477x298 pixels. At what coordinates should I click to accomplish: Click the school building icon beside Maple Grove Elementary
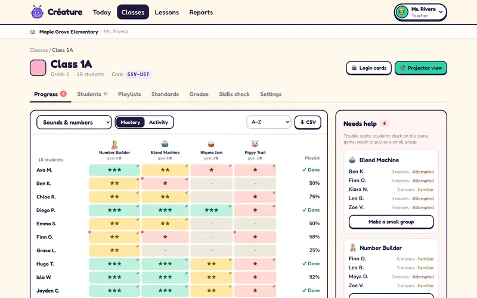coord(33,32)
